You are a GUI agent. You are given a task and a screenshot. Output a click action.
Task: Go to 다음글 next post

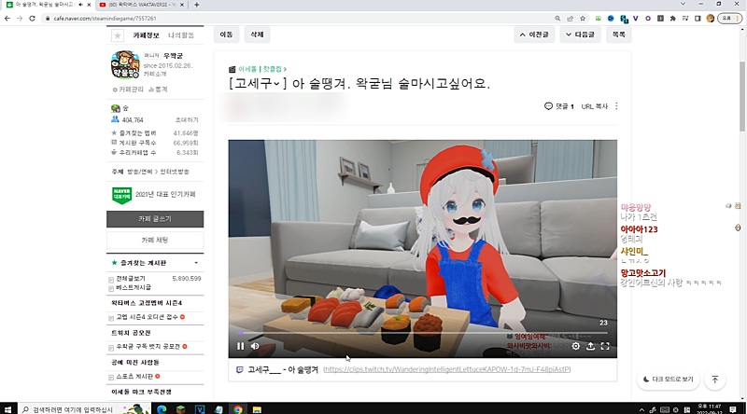580,34
